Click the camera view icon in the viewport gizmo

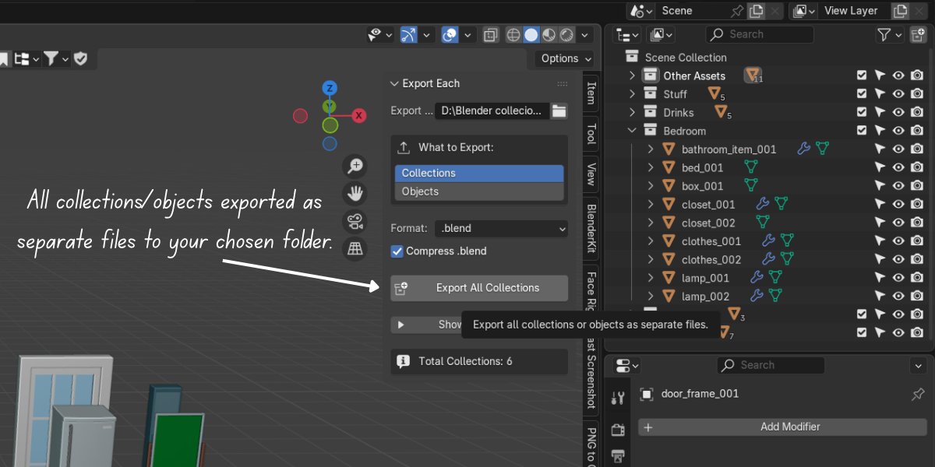click(355, 221)
